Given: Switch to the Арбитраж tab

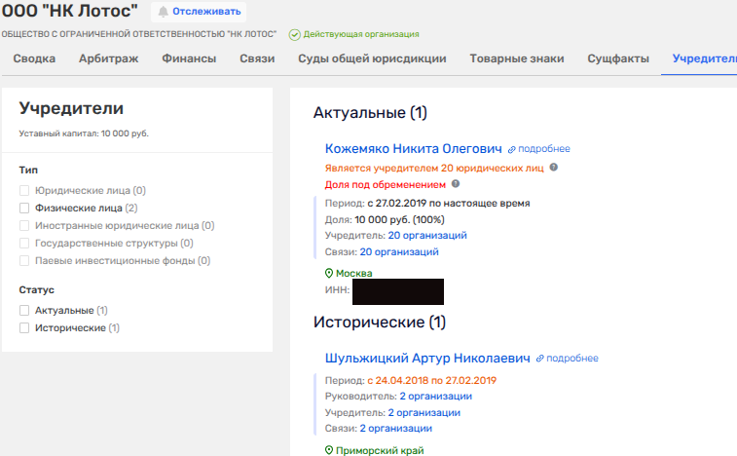Looking at the screenshot, I should pyautogui.click(x=108, y=58).
